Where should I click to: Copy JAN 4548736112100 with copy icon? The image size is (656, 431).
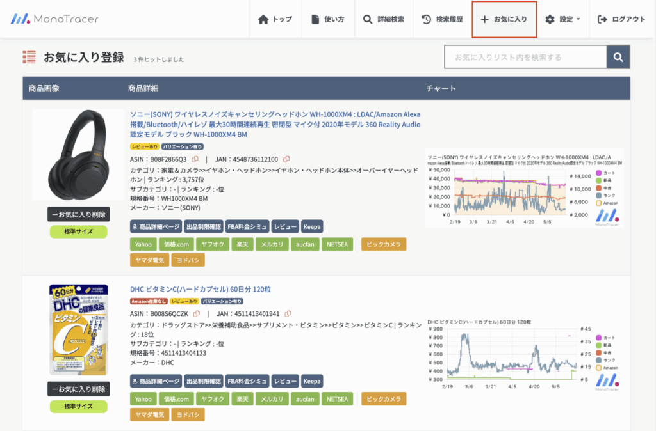coord(286,159)
